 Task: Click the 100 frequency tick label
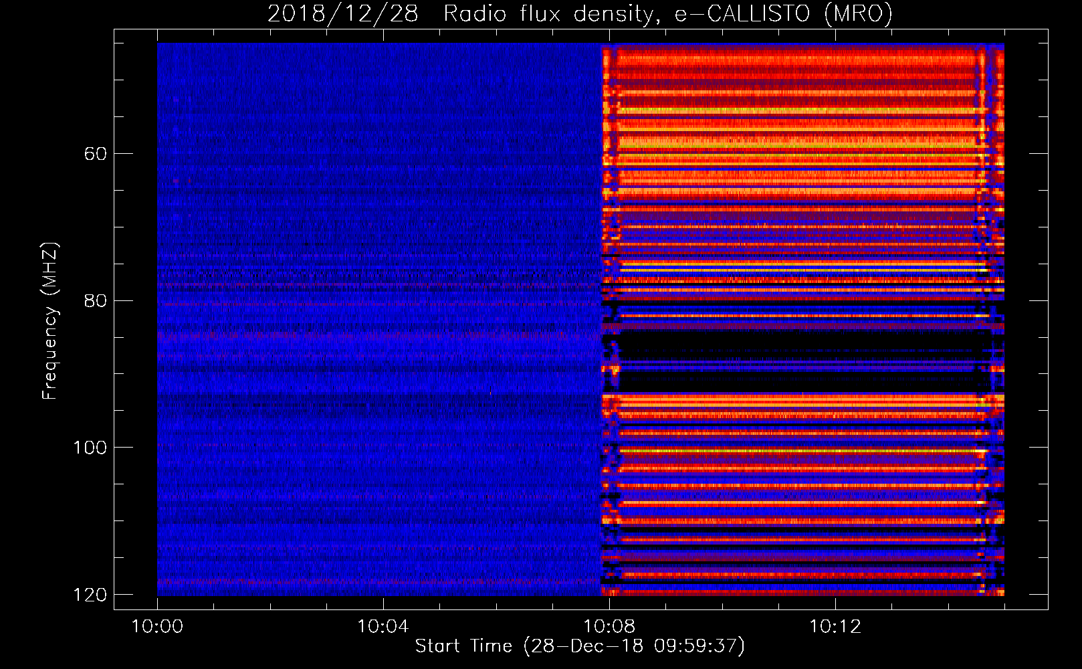(x=90, y=448)
